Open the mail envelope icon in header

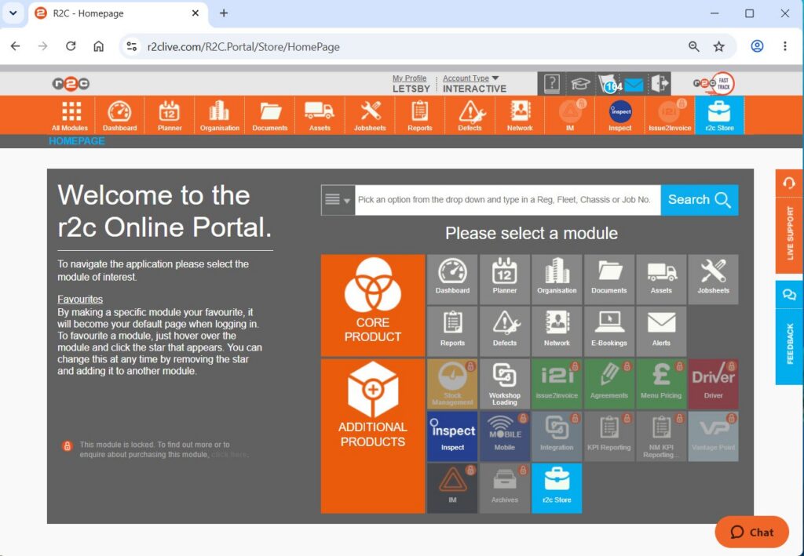634,85
